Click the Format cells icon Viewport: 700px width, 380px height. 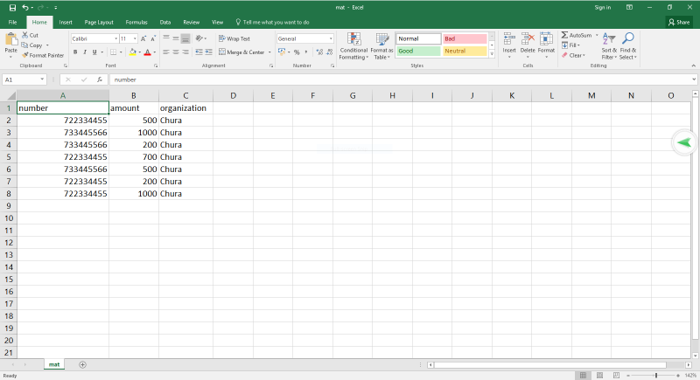[x=546, y=39]
